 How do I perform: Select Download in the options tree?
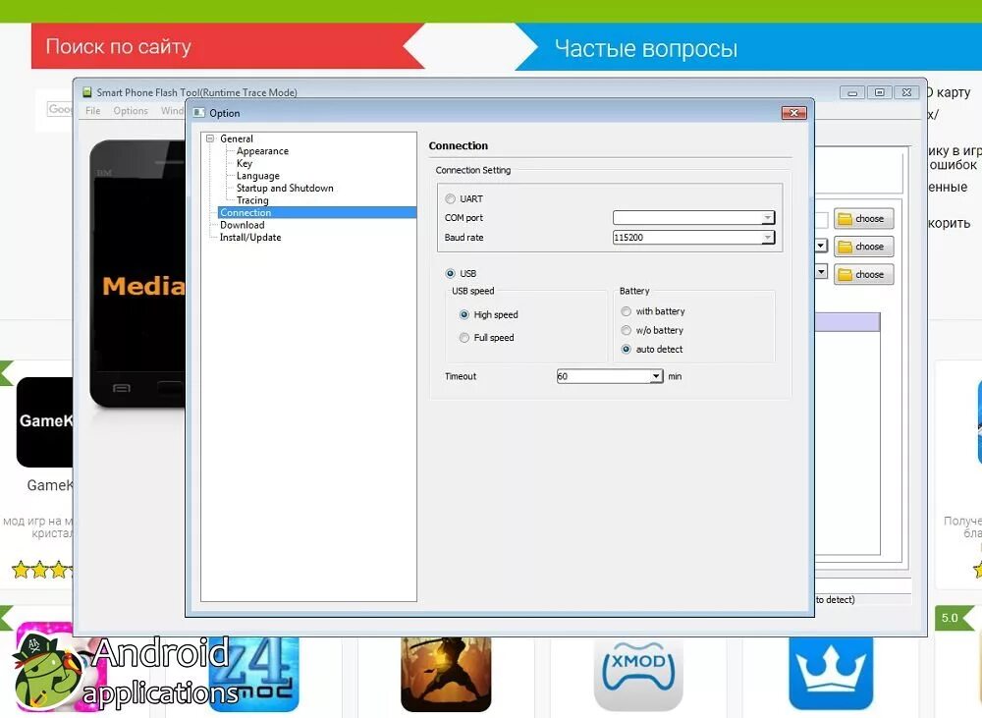tap(243, 225)
